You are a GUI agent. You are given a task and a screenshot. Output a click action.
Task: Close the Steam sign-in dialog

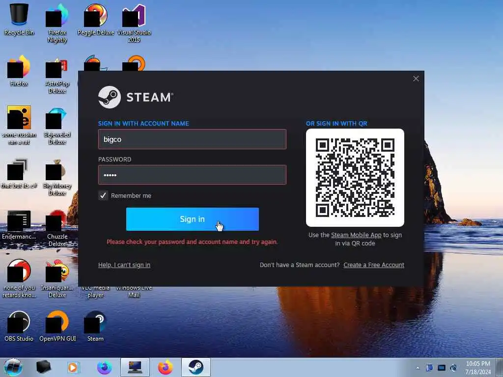coord(416,79)
